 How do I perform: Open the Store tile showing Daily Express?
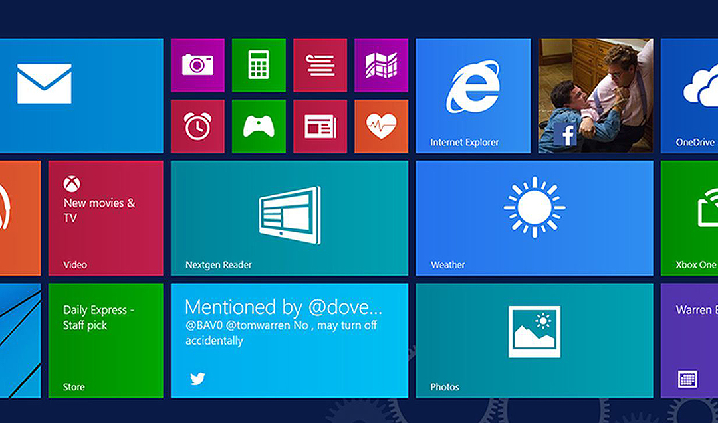106,341
